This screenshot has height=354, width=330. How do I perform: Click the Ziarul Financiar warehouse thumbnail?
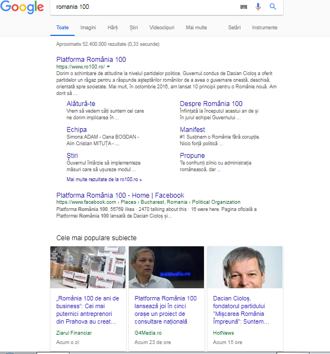tap(88, 267)
